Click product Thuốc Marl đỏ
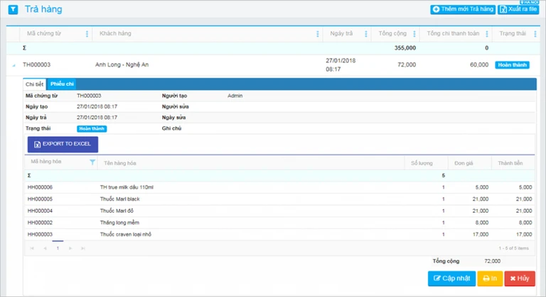The width and height of the screenshot is (546, 297). click(117, 211)
